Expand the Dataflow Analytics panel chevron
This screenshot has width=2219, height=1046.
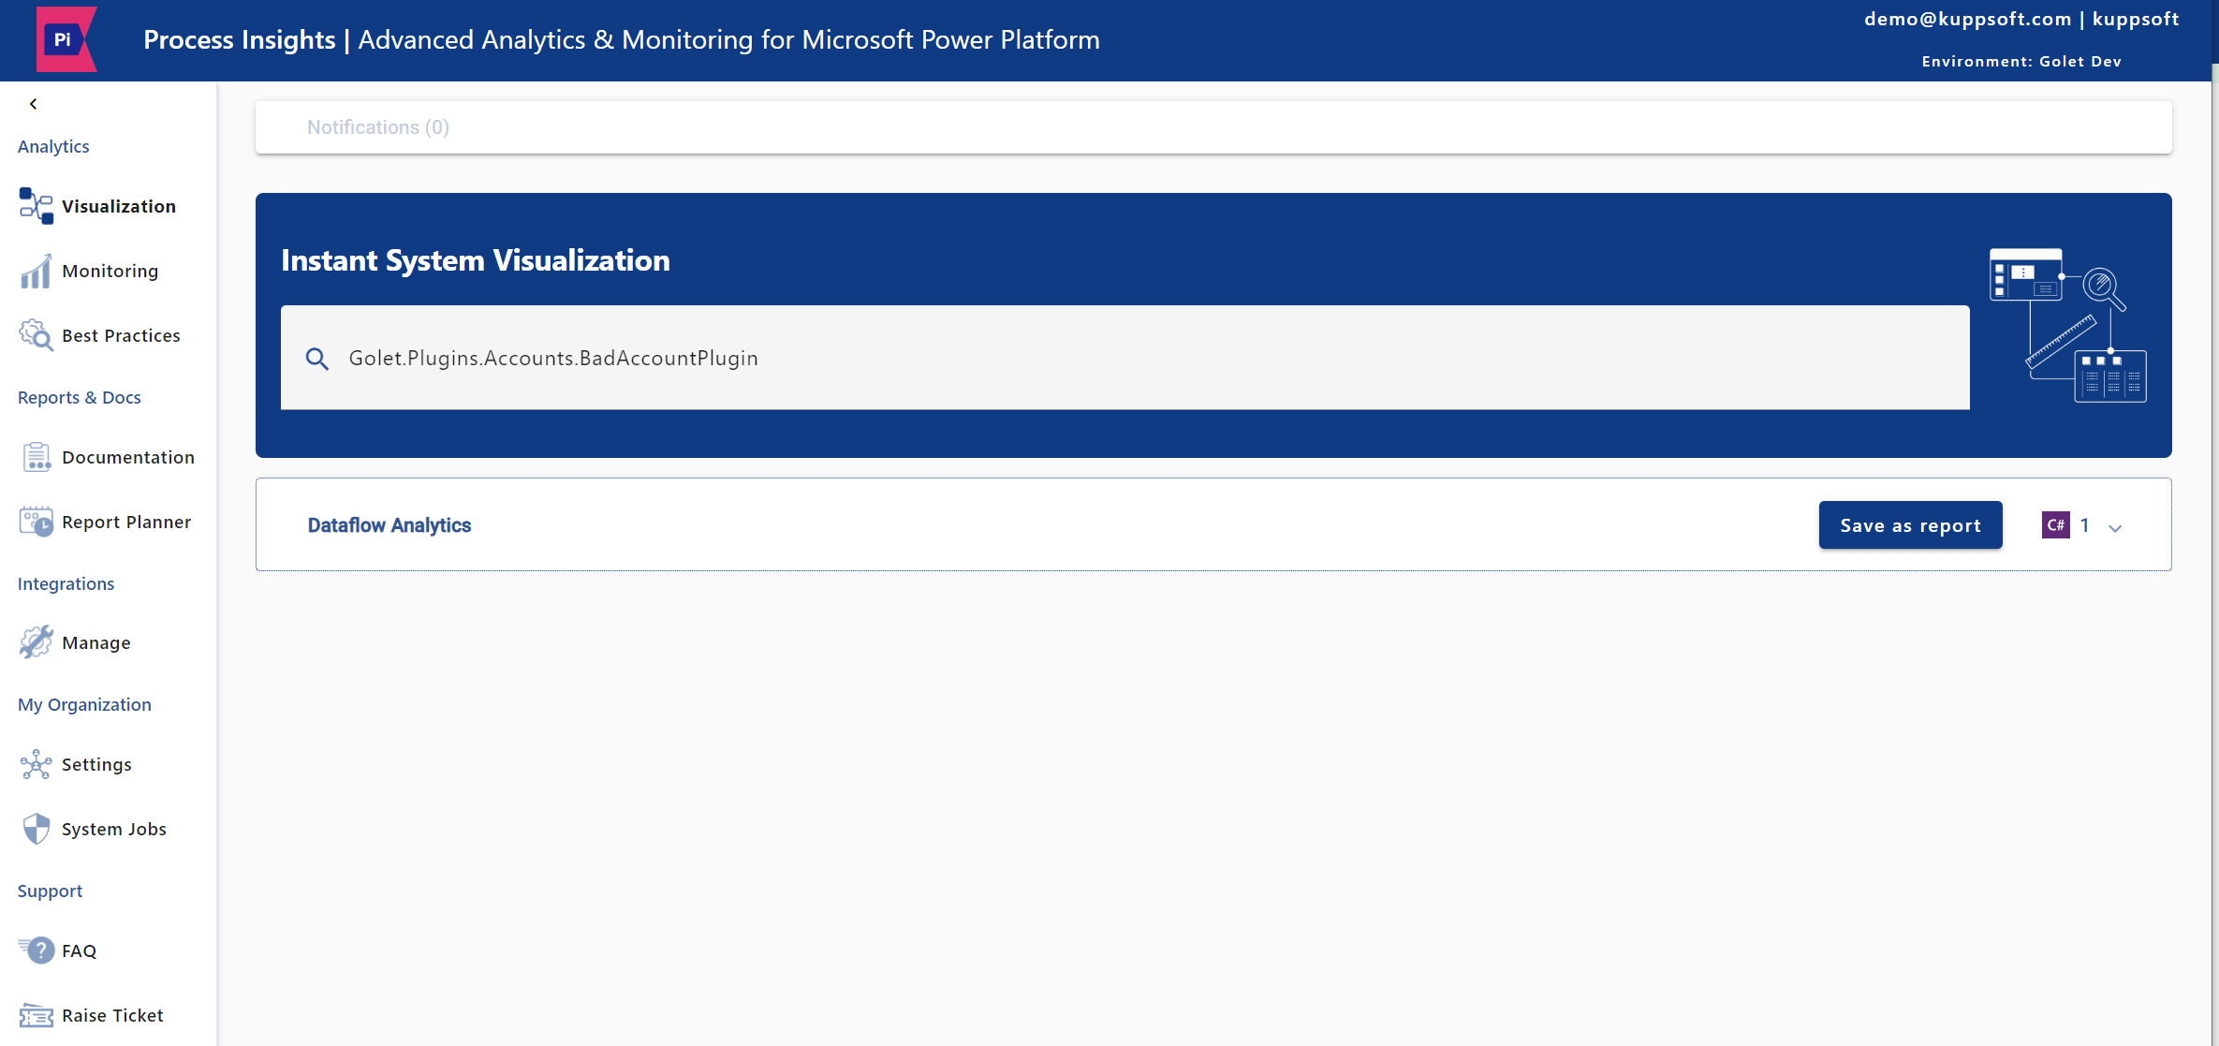2114,528
